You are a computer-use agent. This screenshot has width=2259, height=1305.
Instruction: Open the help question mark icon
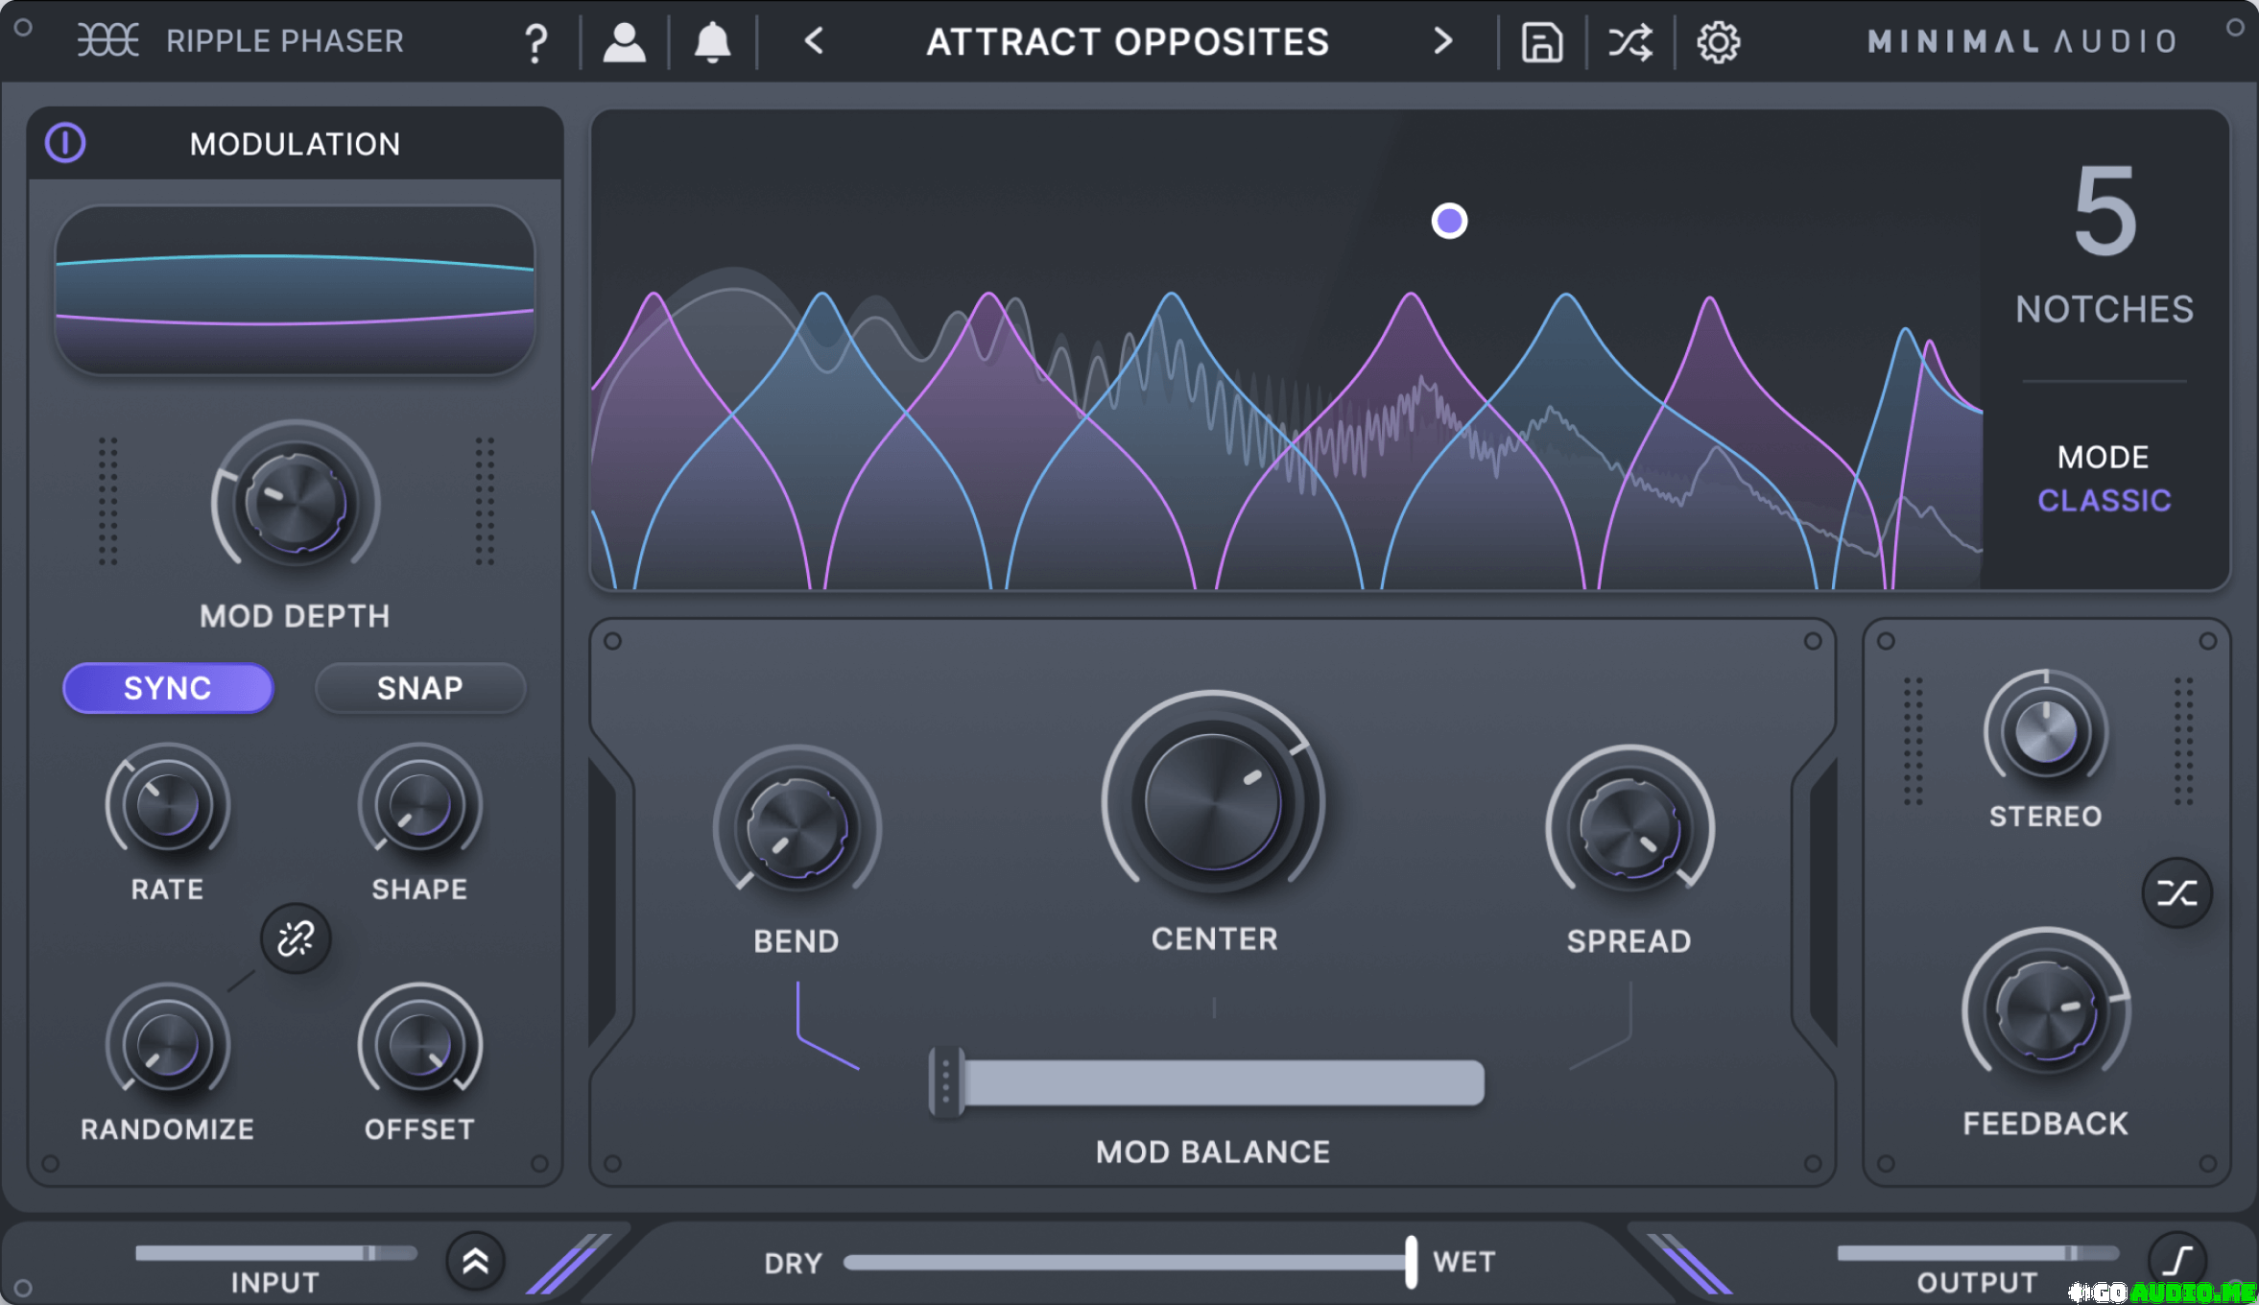[536, 43]
